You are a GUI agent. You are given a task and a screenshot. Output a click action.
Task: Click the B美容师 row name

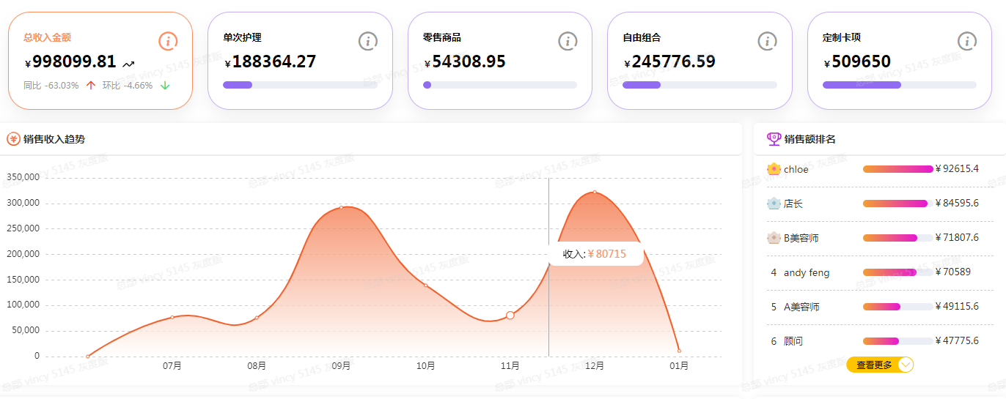(801, 238)
